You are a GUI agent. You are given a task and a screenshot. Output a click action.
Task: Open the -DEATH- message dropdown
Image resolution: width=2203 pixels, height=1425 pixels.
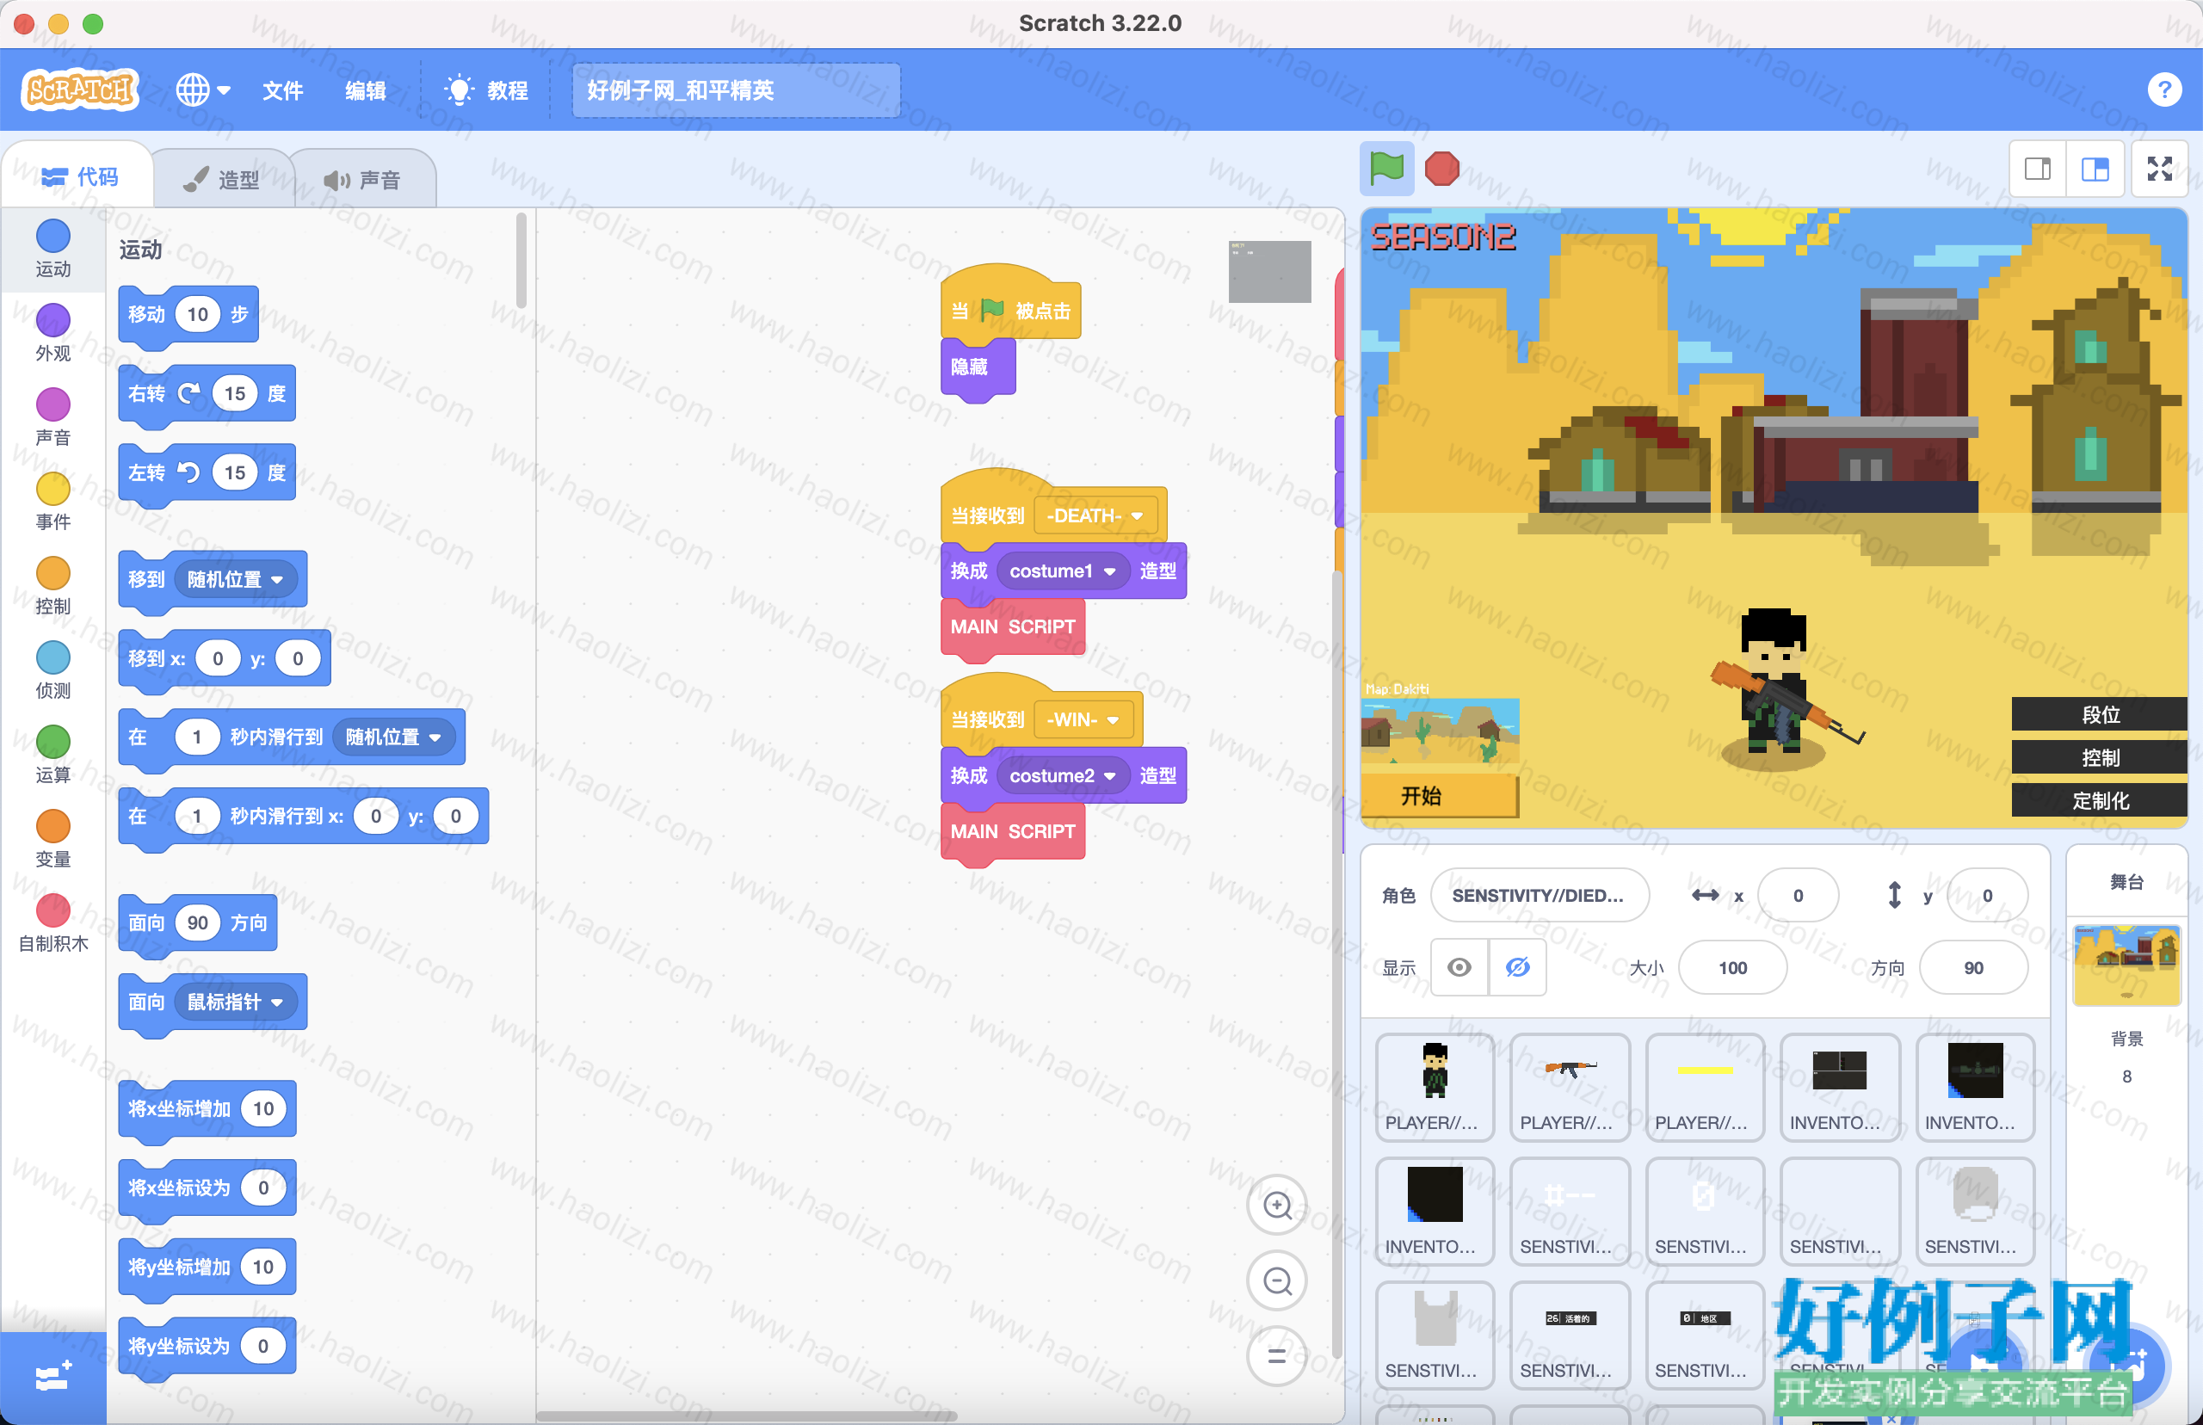click(1095, 515)
